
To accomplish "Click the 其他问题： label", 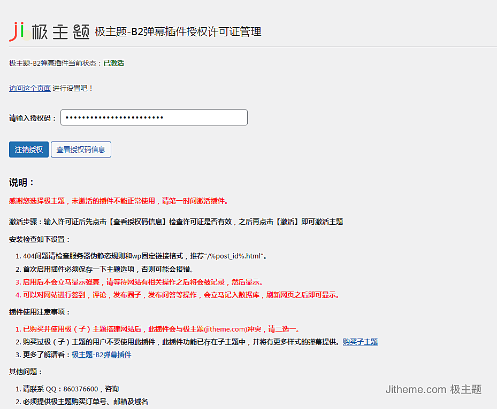I will pyautogui.click(x=25, y=372).
